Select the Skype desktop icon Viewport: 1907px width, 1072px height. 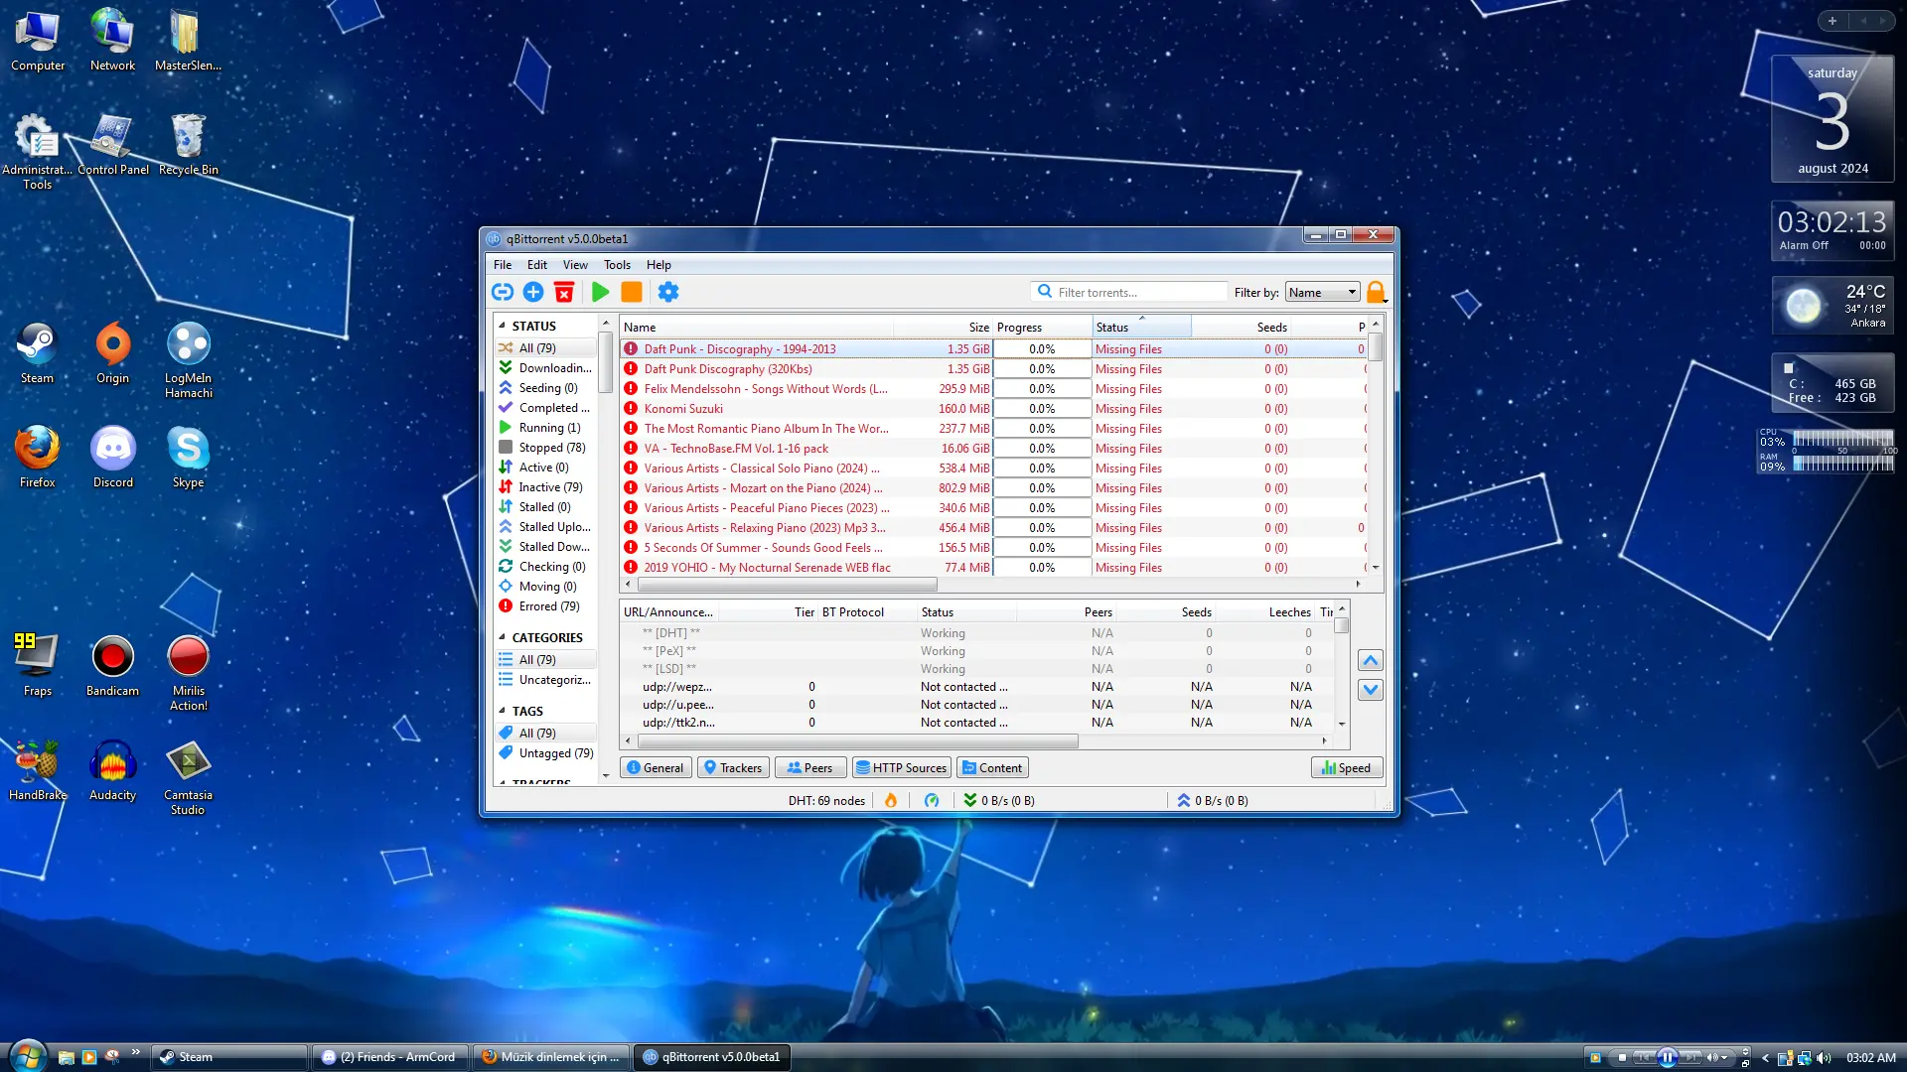(x=188, y=458)
